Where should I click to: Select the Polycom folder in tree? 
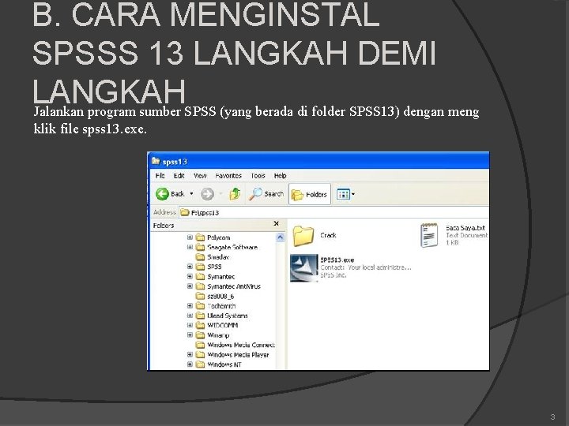pos(213,237)
